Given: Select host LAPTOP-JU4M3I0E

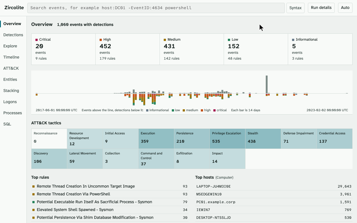Looking at the screenshot, I should [274, 186].
